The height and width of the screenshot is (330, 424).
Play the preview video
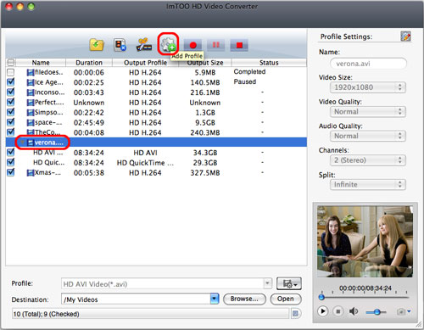pos(322,311)
